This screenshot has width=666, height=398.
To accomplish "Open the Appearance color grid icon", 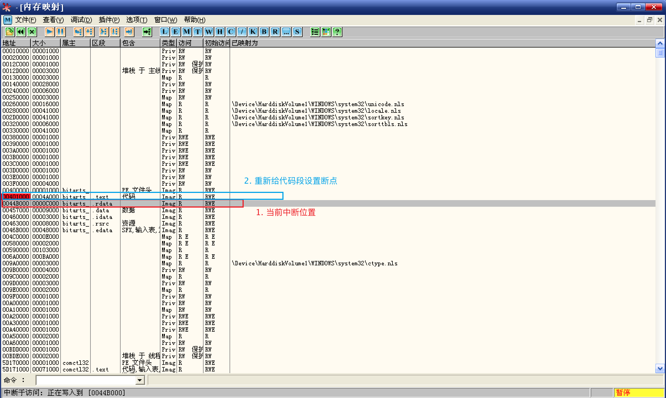I will [326, 32].
